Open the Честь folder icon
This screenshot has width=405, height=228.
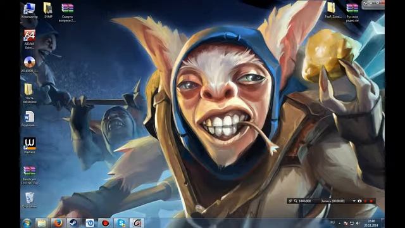click(29, 93)
